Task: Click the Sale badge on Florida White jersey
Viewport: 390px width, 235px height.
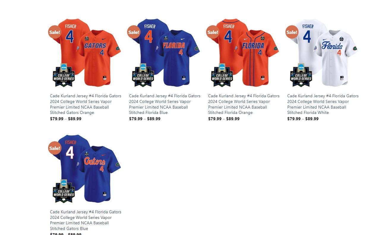Action: point(292,32)
